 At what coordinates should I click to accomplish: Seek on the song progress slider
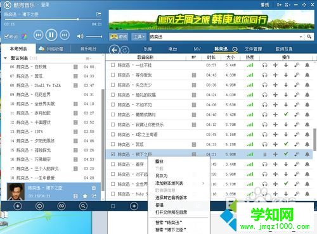click(x=53, y=19)
